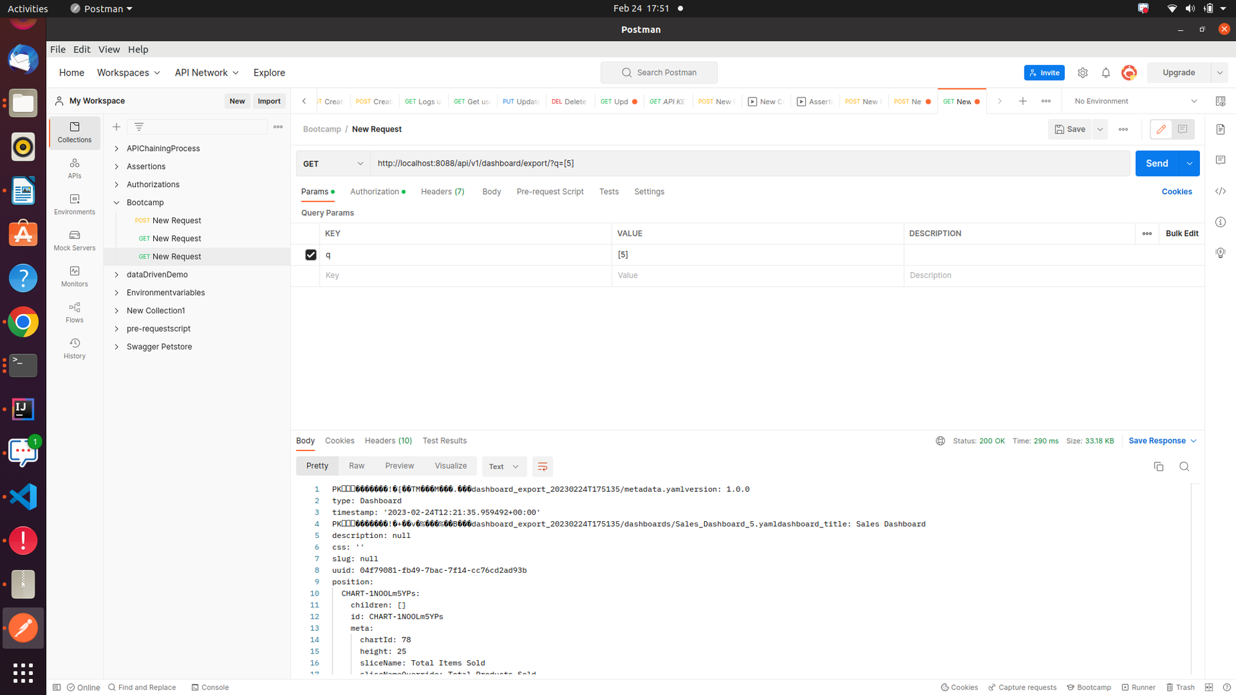Toggle two-pane layout in status bar
This screenshot has width=1236, height=695.
[1209, 687]
